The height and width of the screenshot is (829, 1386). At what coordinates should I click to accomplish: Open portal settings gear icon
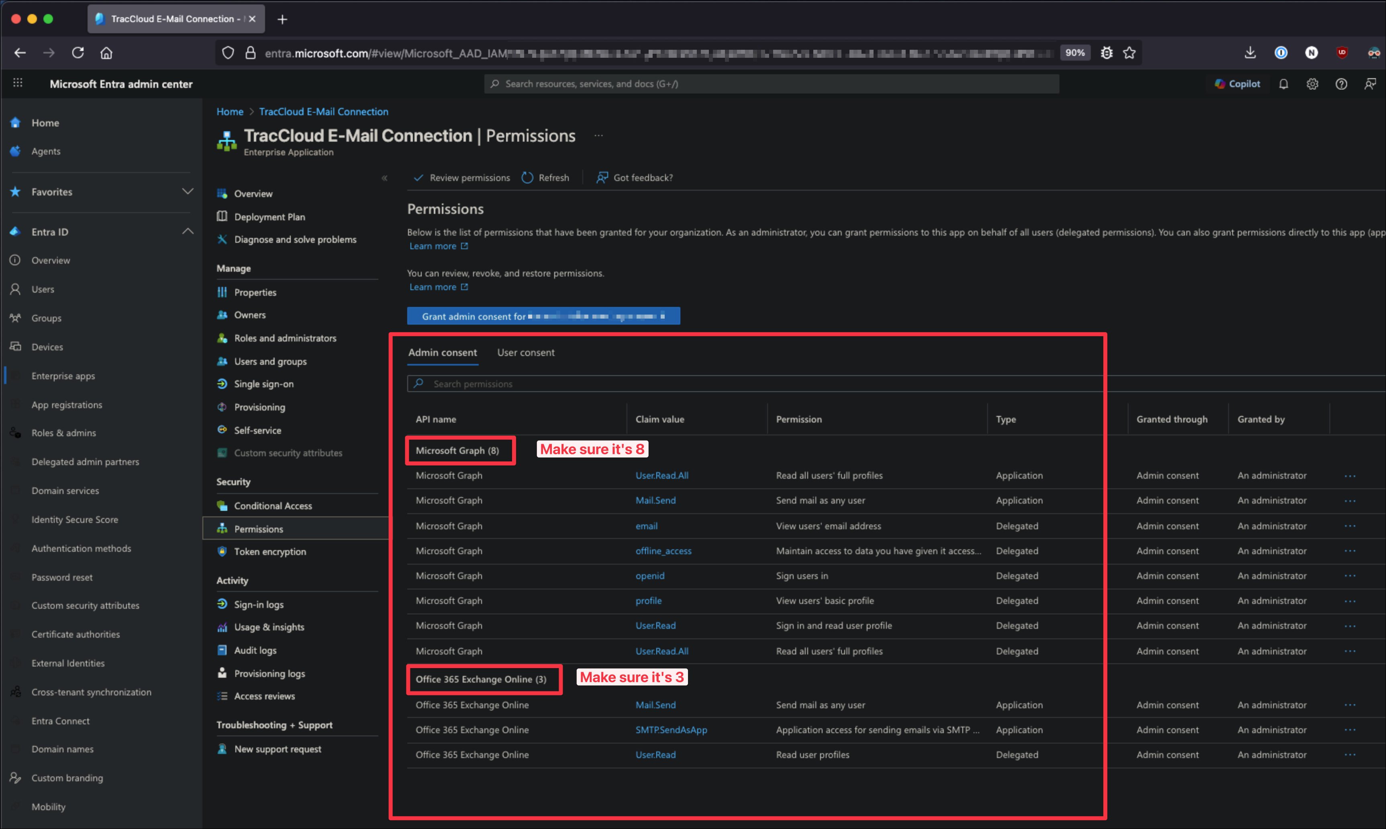tap(1312, 84)
